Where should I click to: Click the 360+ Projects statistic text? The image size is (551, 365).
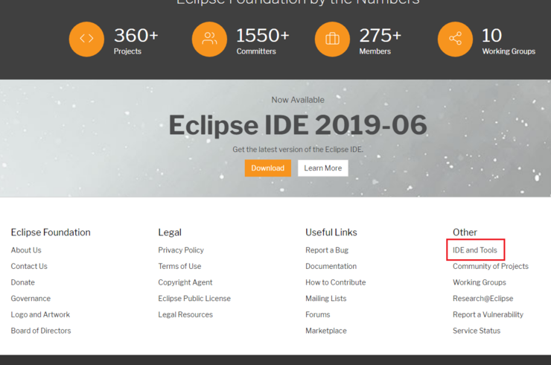coord(136,41)
